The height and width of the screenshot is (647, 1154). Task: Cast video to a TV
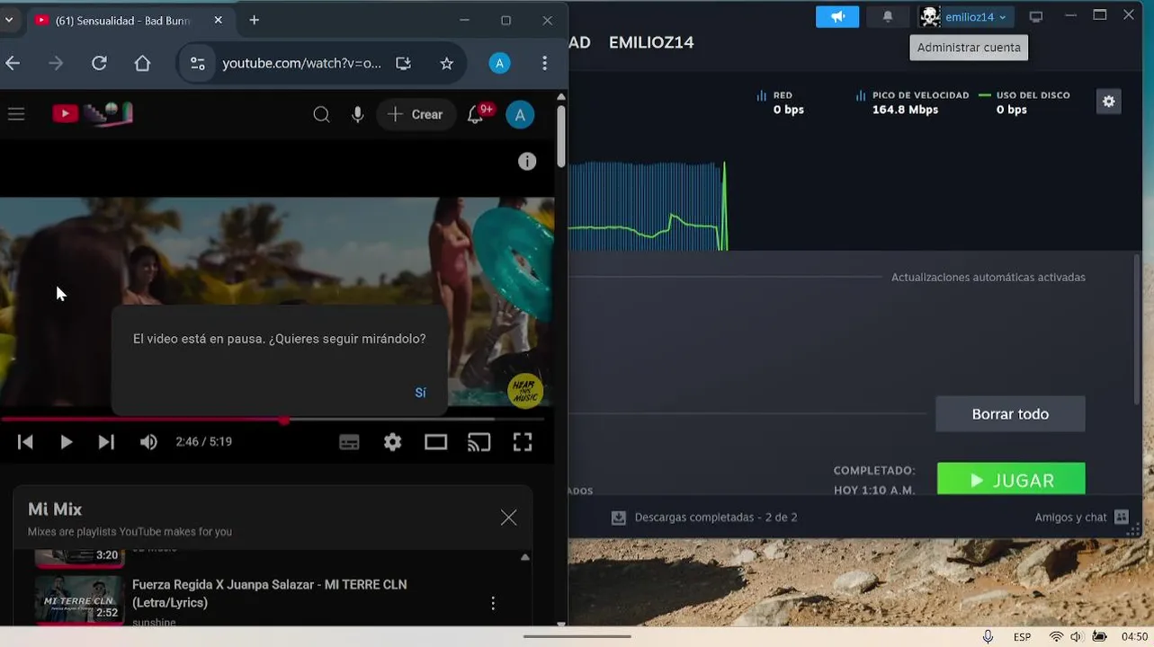pos(479,441)
